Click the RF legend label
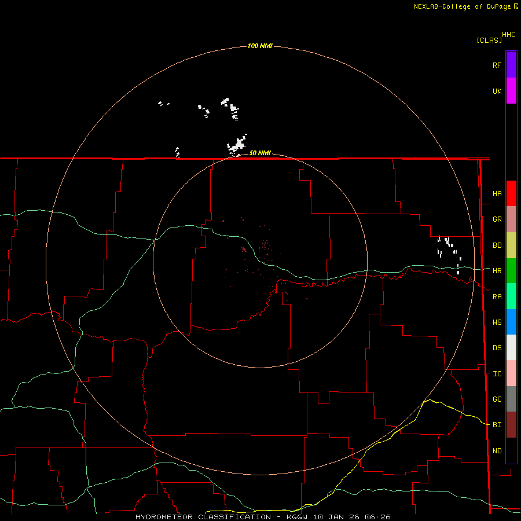This screenshot has height=521, width=521. (497, 65)
